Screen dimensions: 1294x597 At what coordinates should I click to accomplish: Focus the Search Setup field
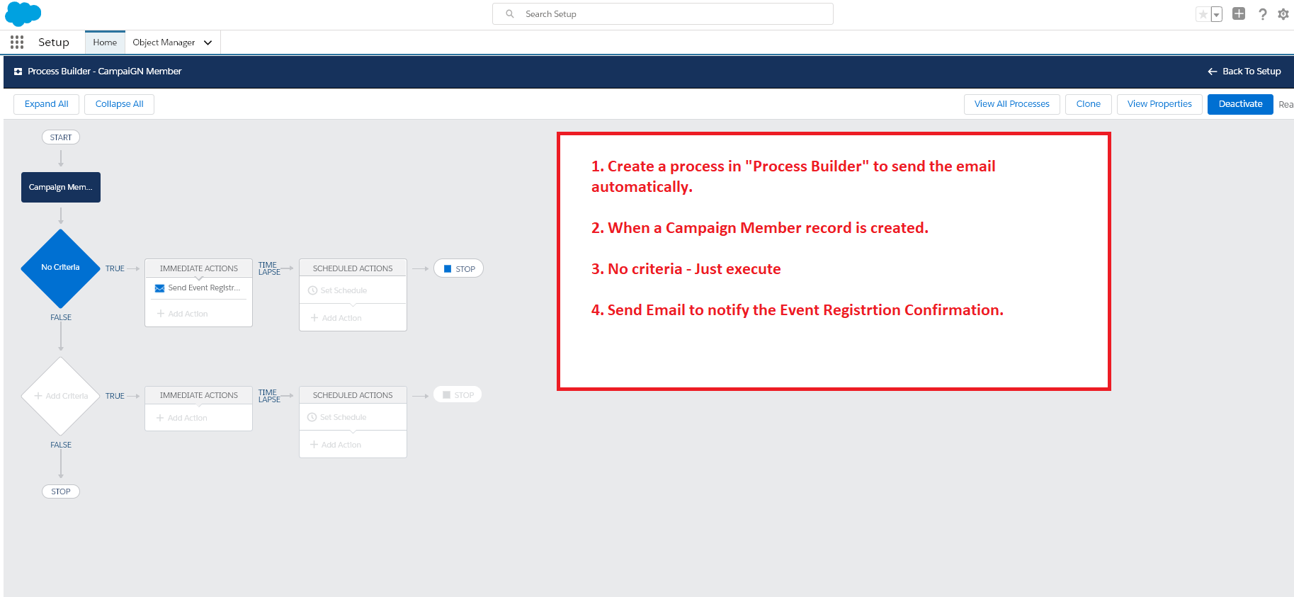tap(663, 14)
